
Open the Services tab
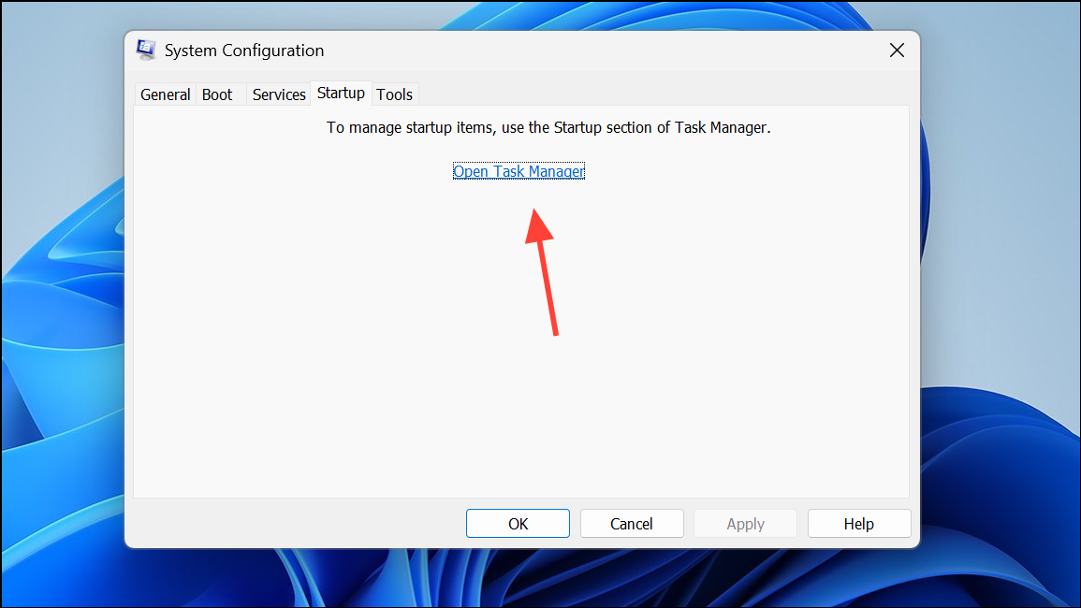tap(278, 94)
